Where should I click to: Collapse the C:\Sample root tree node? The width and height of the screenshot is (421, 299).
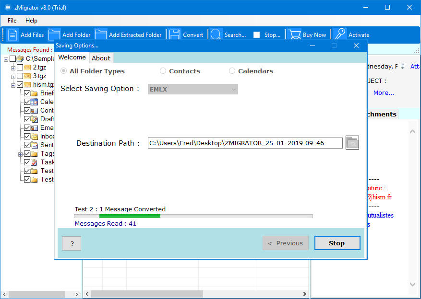6,59
